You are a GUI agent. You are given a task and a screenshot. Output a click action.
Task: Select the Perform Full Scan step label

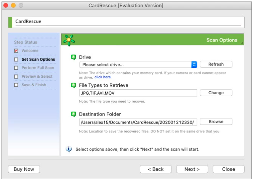[x=38, y=68]
